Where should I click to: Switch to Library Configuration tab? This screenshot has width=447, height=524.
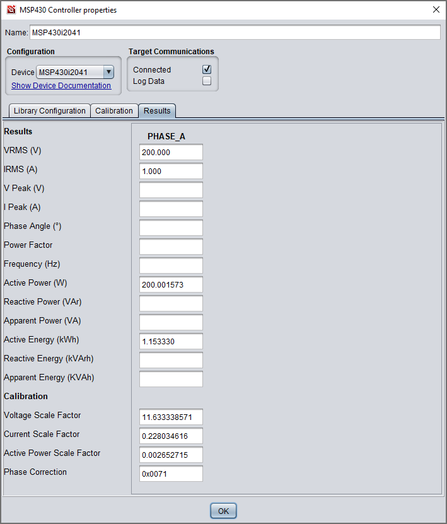coord(49,110)
